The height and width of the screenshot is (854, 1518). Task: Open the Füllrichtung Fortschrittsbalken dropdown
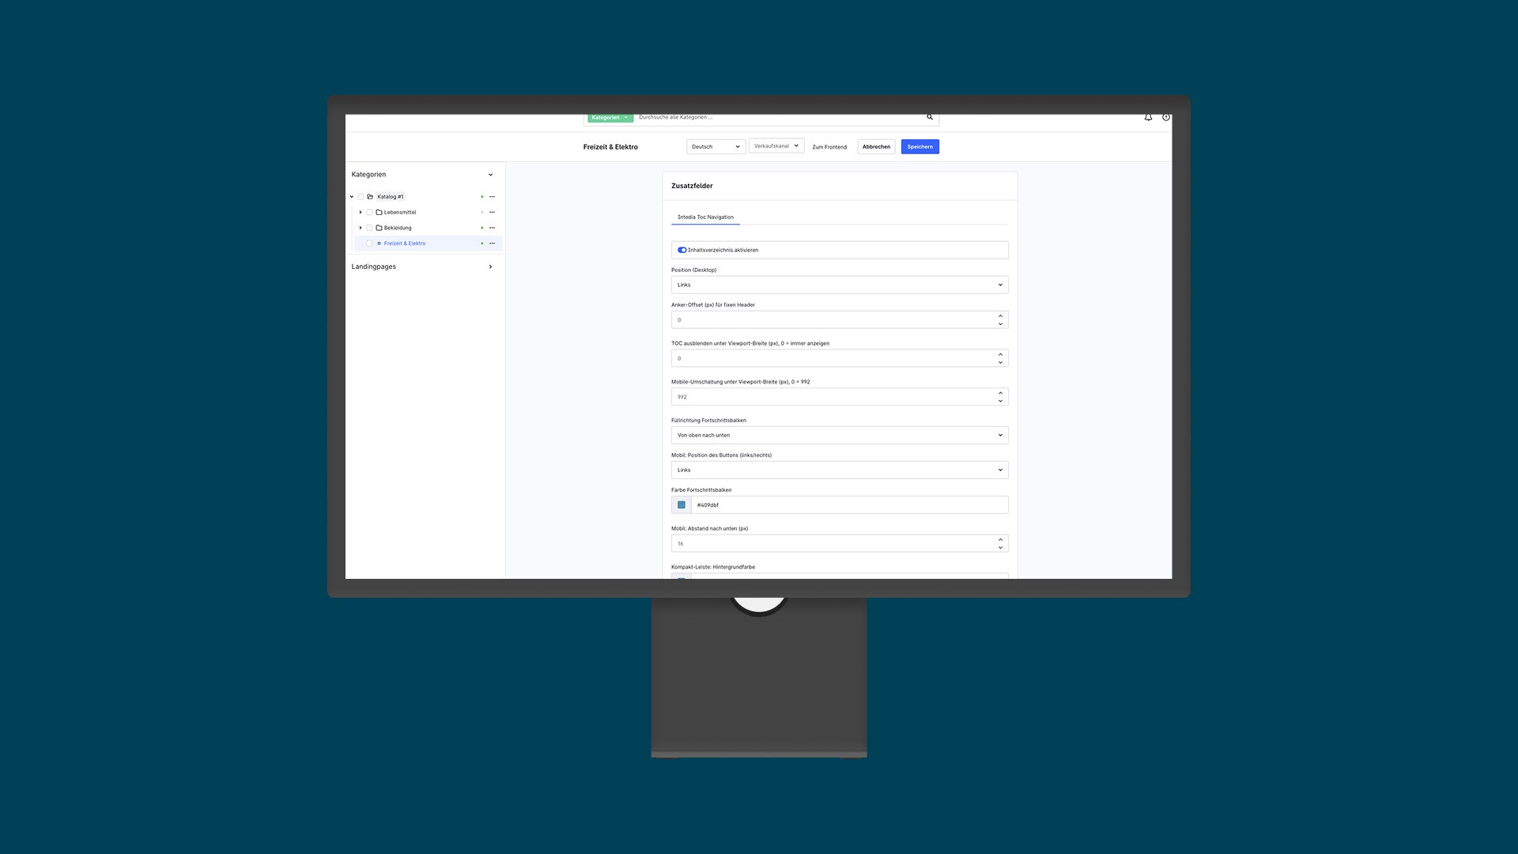point(840,435)
